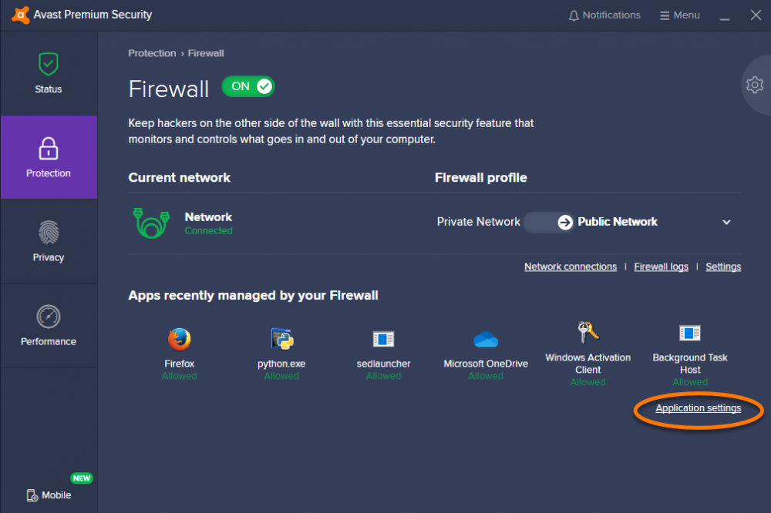Click the Background Task Host icon

(689, 333)
